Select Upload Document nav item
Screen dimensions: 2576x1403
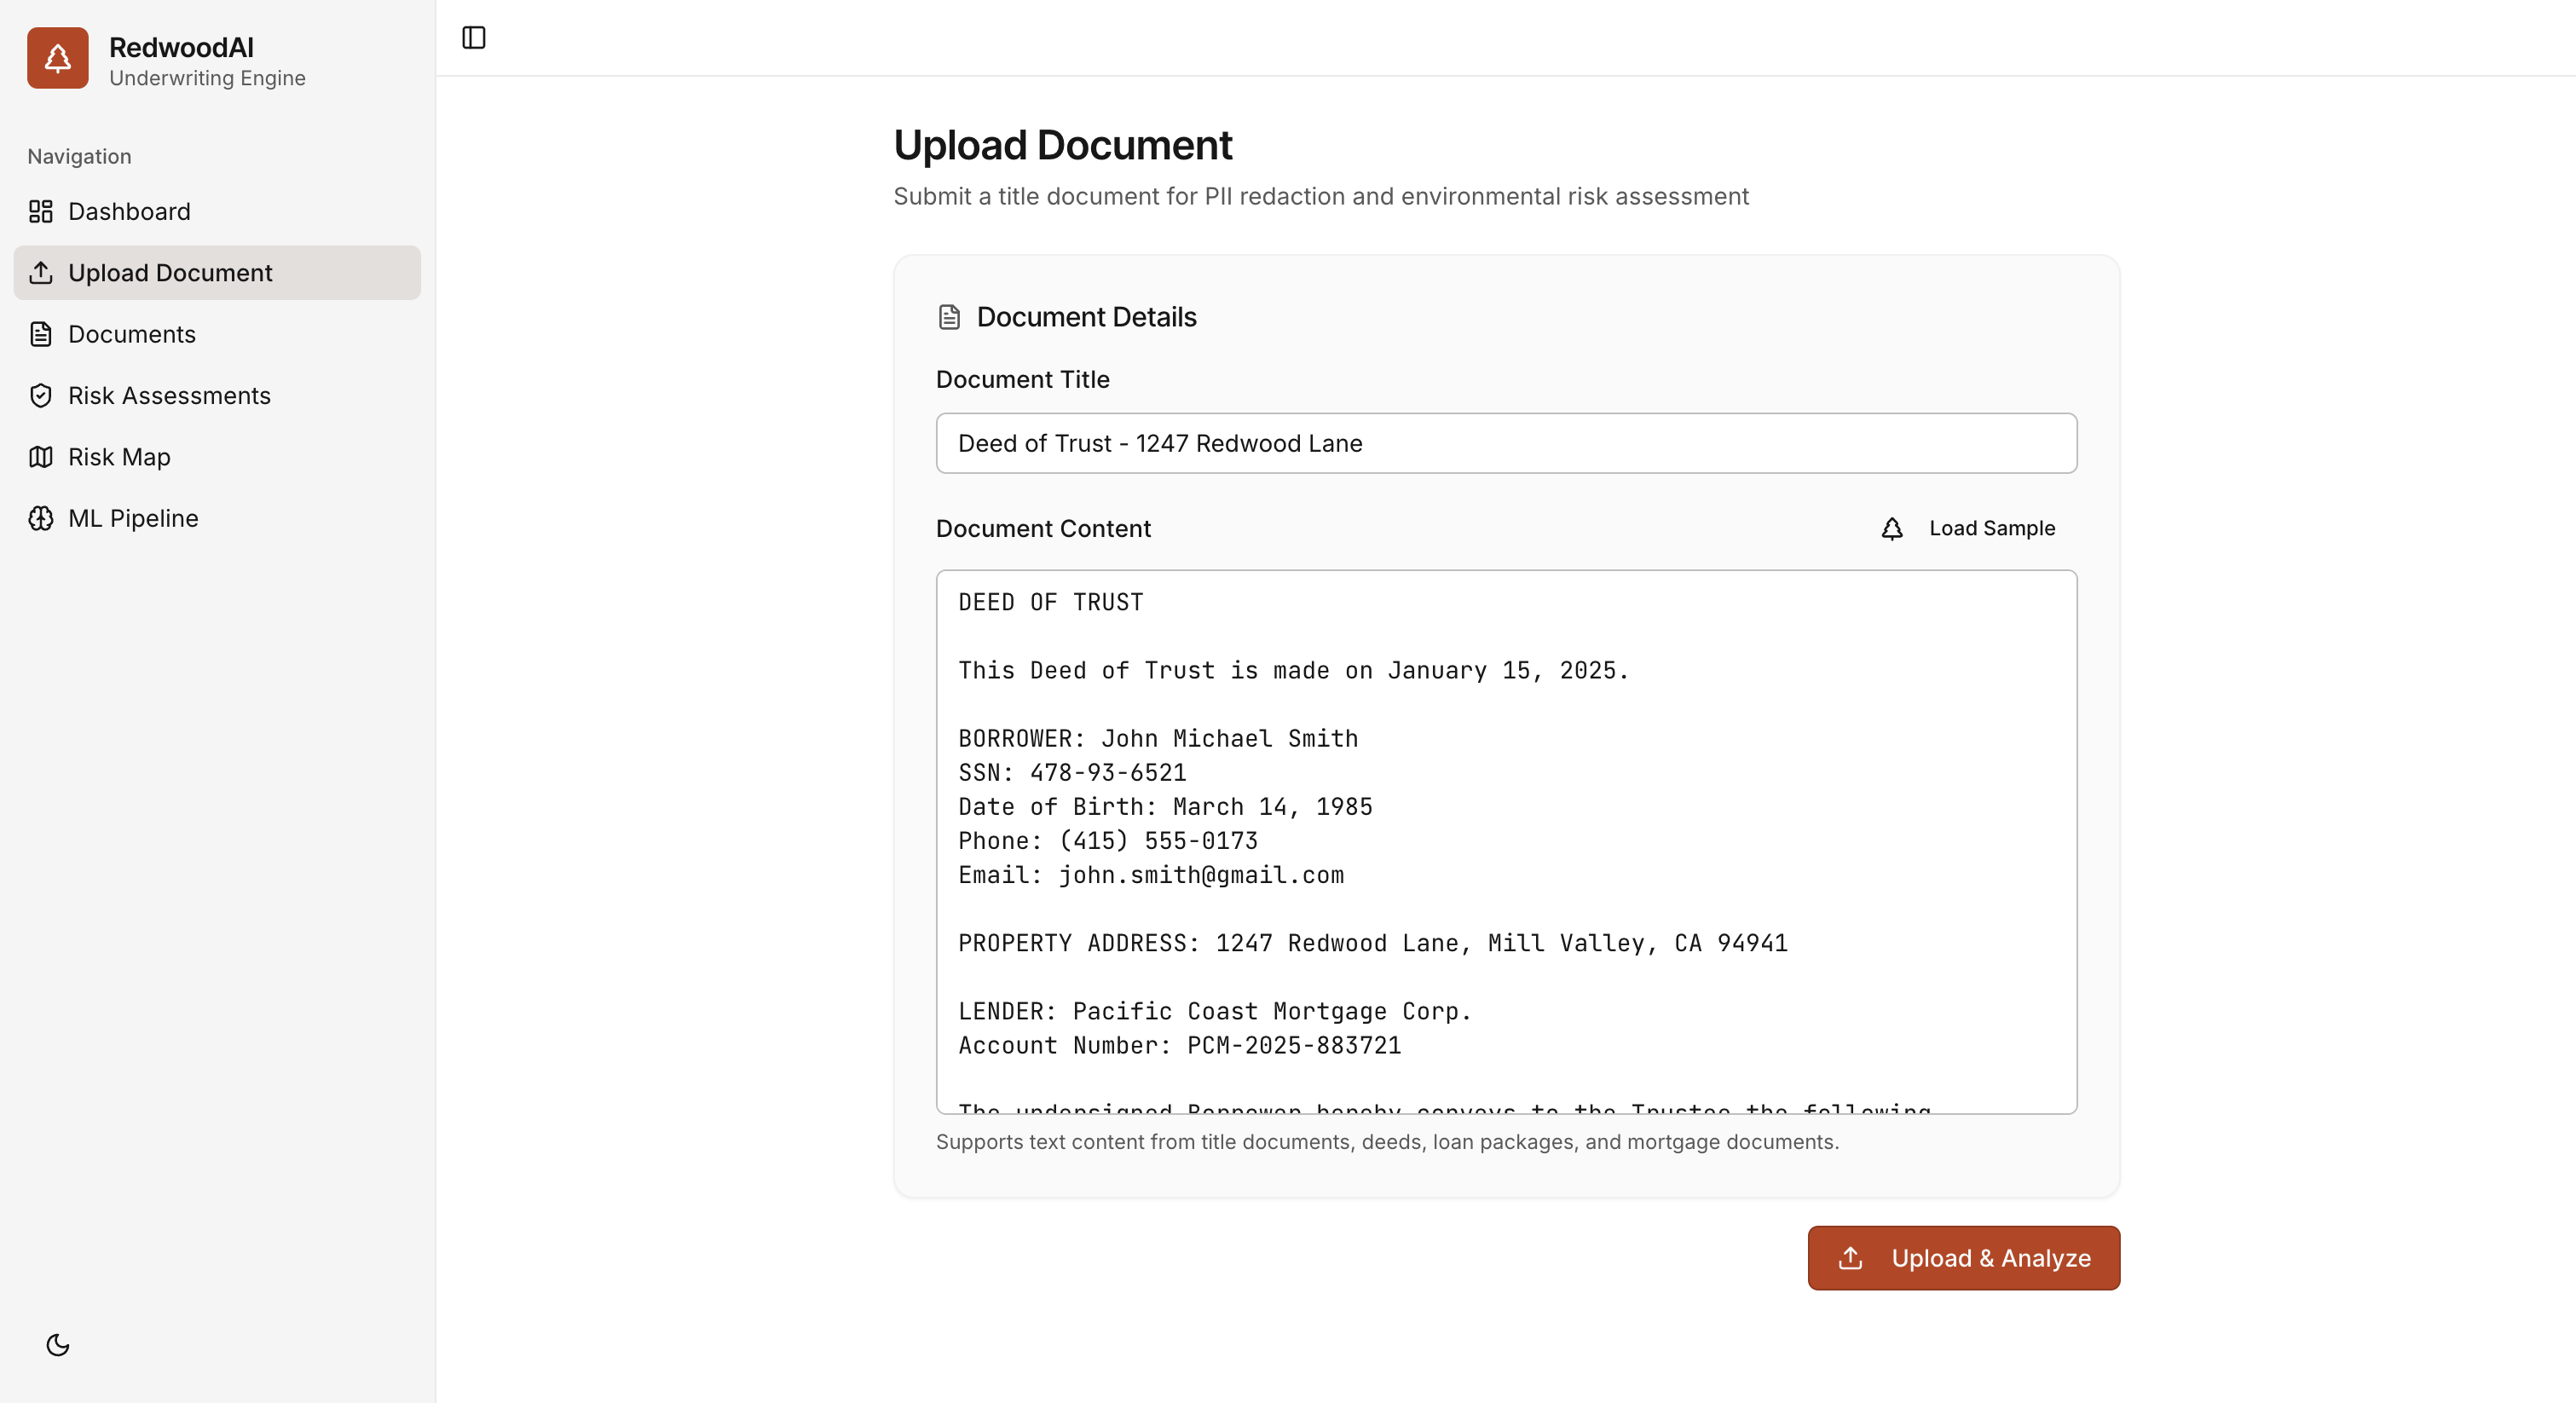point(170,273)
